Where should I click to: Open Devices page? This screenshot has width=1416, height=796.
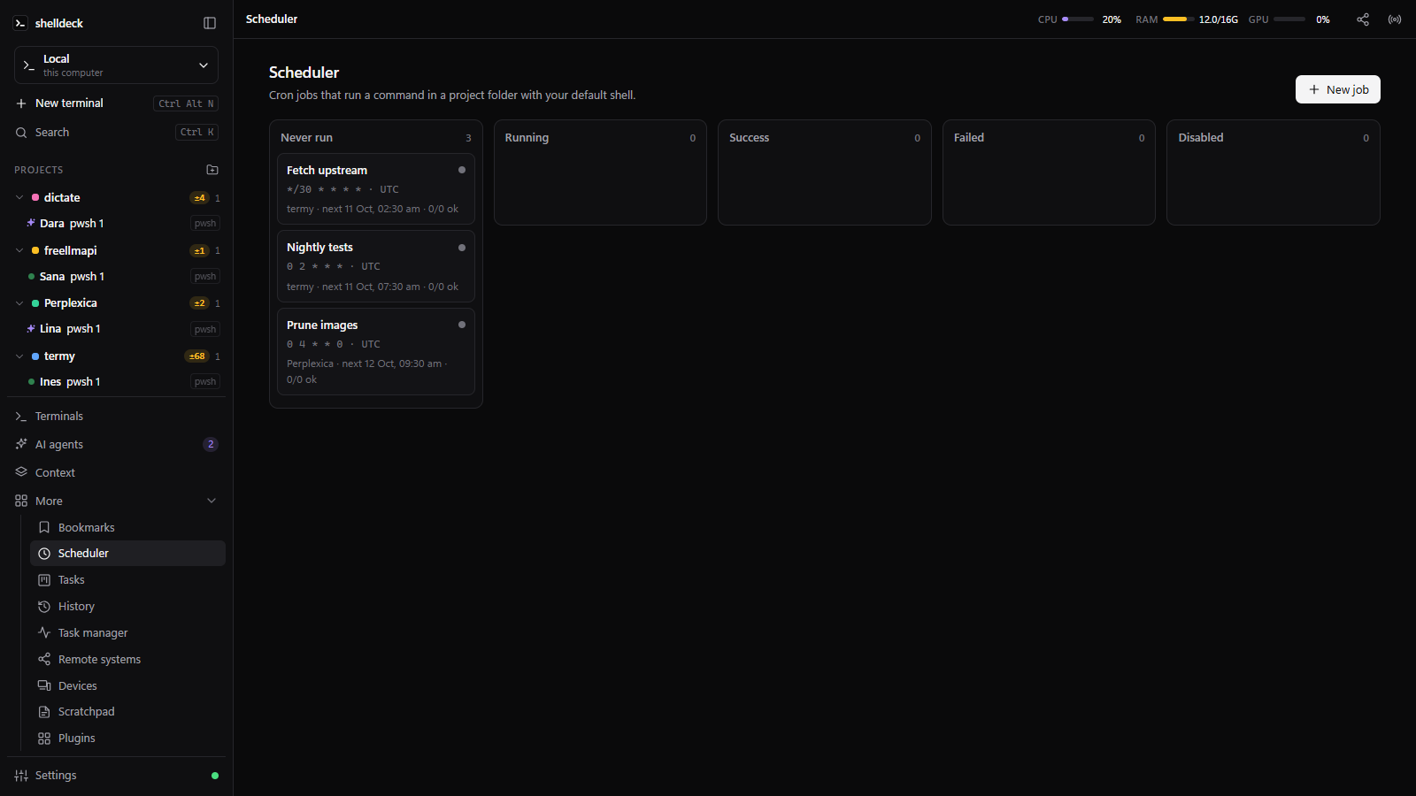(127, 686)
